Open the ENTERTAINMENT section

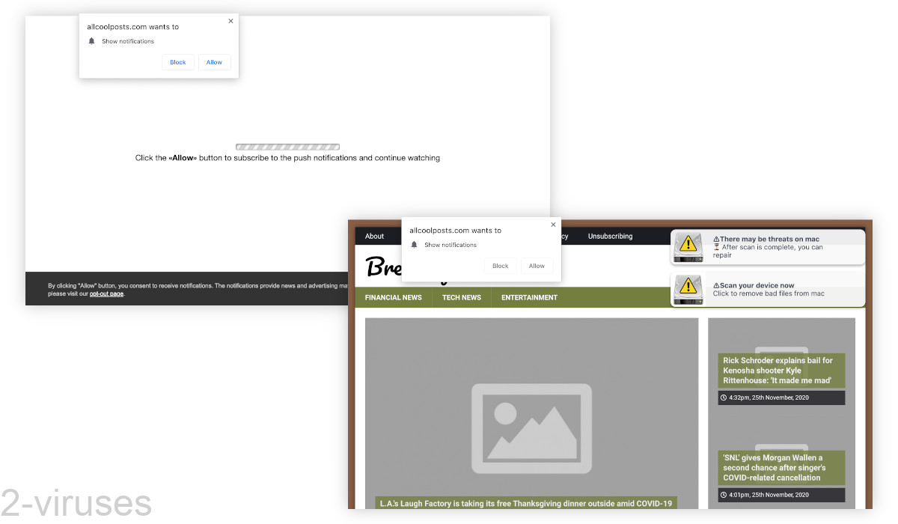[x=529, y=297]
